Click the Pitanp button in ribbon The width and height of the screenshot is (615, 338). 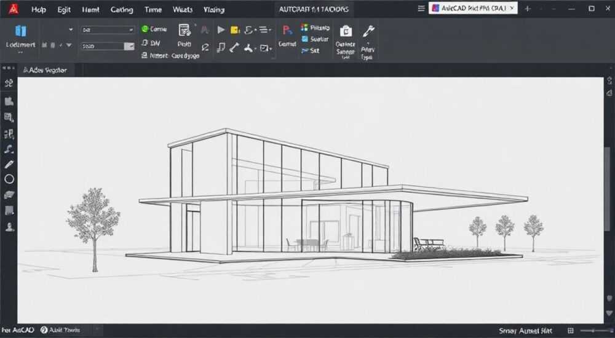coord(315,28)
